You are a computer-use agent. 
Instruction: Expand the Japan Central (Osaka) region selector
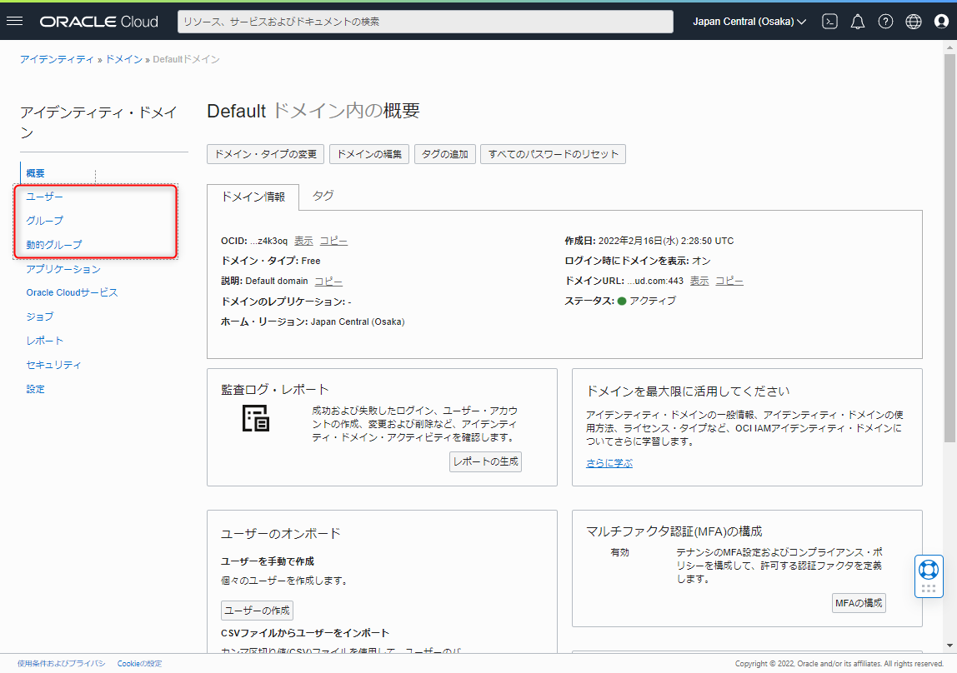pyautogui.click(x=749, y=22)
